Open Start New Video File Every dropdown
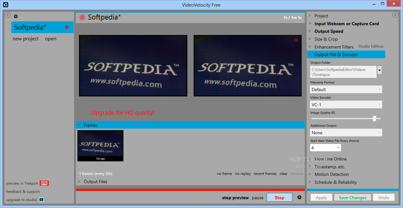 pyautogui.click(x=326, y=147)
